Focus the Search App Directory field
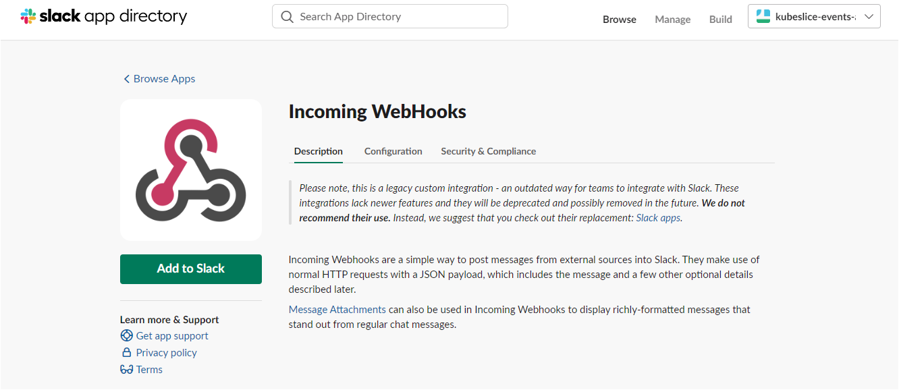This screenshot has height=390, width=899. 390,17
